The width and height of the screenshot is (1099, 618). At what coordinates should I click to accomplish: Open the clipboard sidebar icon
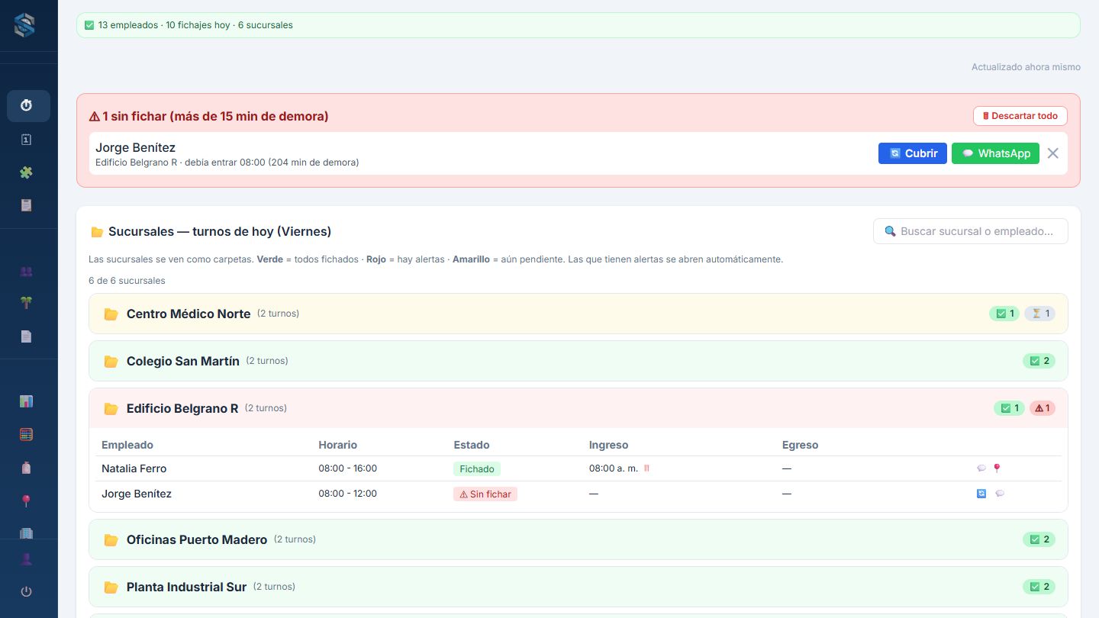tap(26, 205)
